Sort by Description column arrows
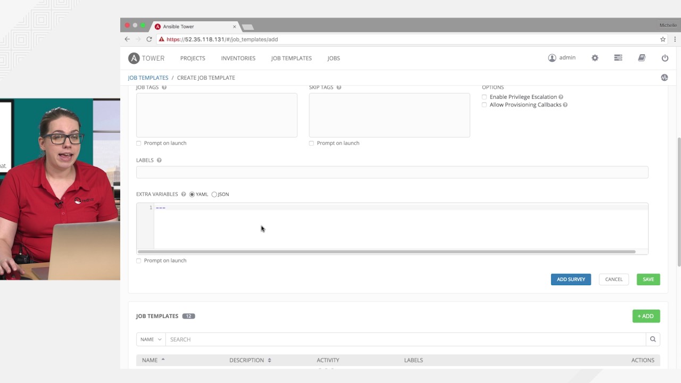This screenshot has width=681, height=383. (x=269, y=360)
